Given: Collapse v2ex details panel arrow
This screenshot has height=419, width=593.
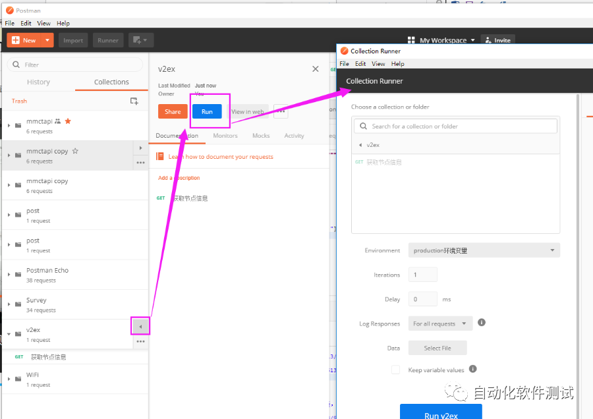Looking at the screenshot, I should coord(140,326).
